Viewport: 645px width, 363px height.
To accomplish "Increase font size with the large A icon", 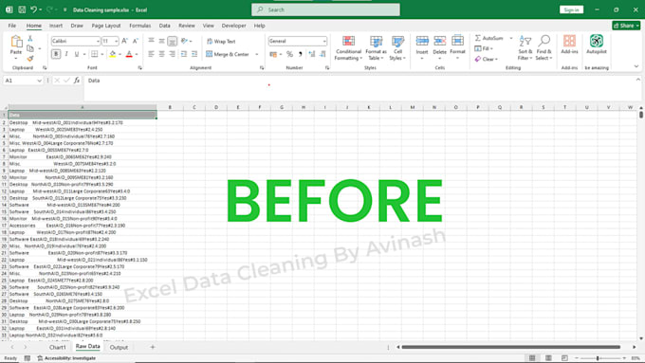I will click(x=124, y=41).
